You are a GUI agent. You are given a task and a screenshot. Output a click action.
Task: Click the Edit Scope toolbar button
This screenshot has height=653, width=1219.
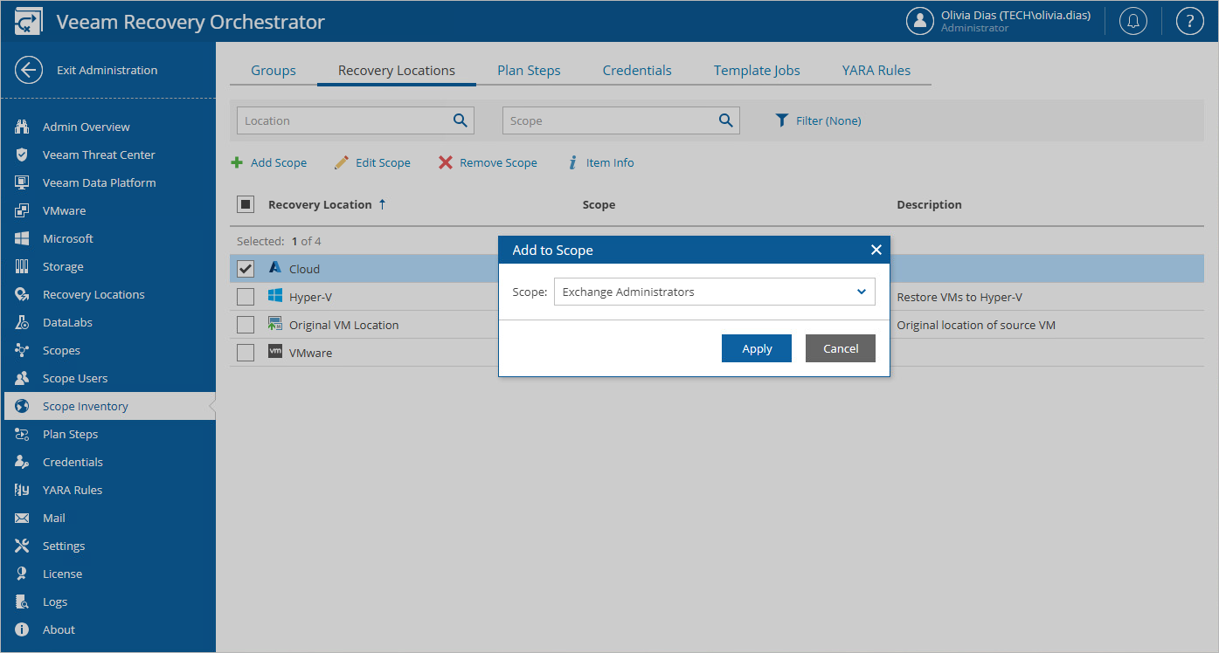point(372,162)
